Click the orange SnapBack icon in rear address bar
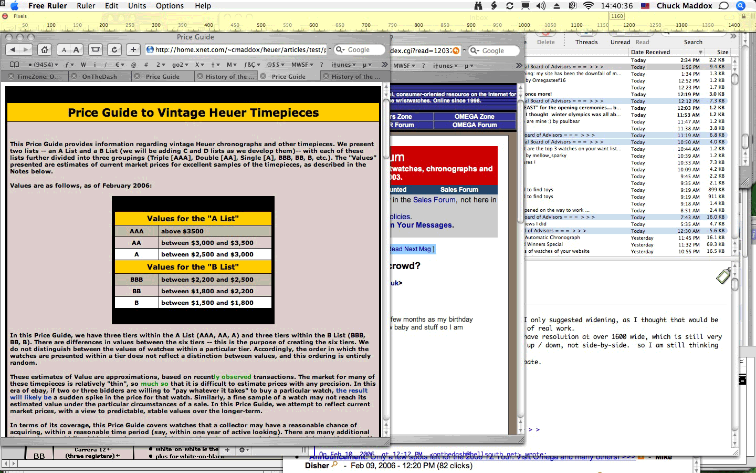 (x=456, y=50)
